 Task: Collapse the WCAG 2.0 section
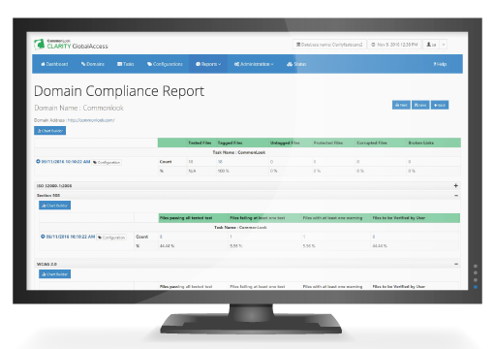click(456, 264)
